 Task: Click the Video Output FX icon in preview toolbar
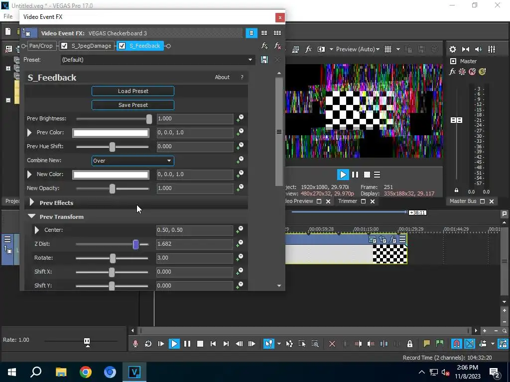coord(308,49)
